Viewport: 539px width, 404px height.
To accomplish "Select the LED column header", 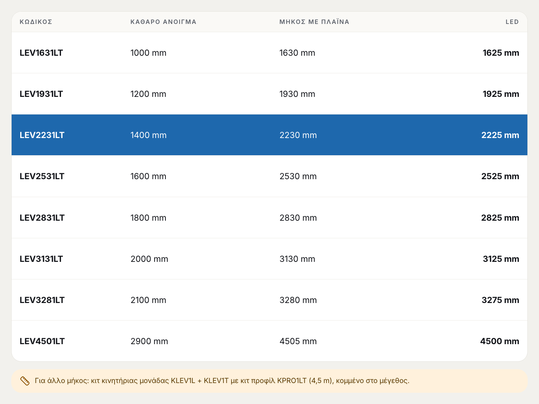I will click(512, 22).
